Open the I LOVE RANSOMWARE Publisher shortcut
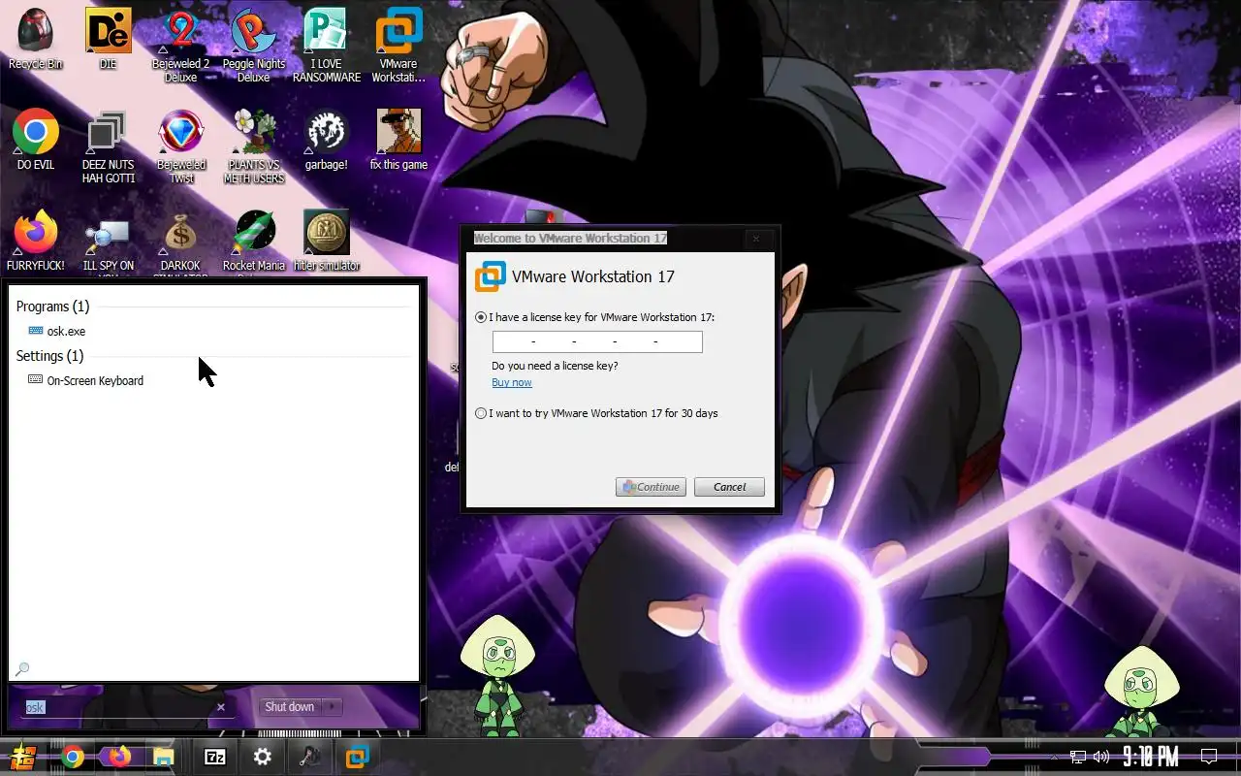The image size is (1241, 776). click(x=327, y=45)
